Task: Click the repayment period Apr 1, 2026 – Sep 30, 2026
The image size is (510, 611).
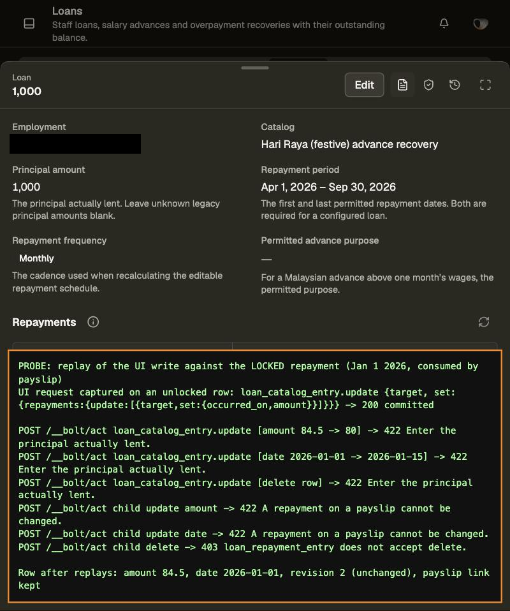Action: point(328,187)
